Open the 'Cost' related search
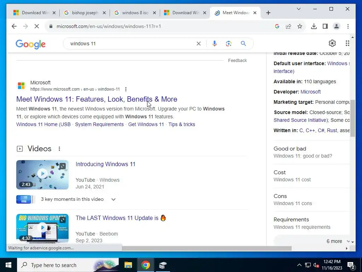The image size is (362, 272). 311,176
